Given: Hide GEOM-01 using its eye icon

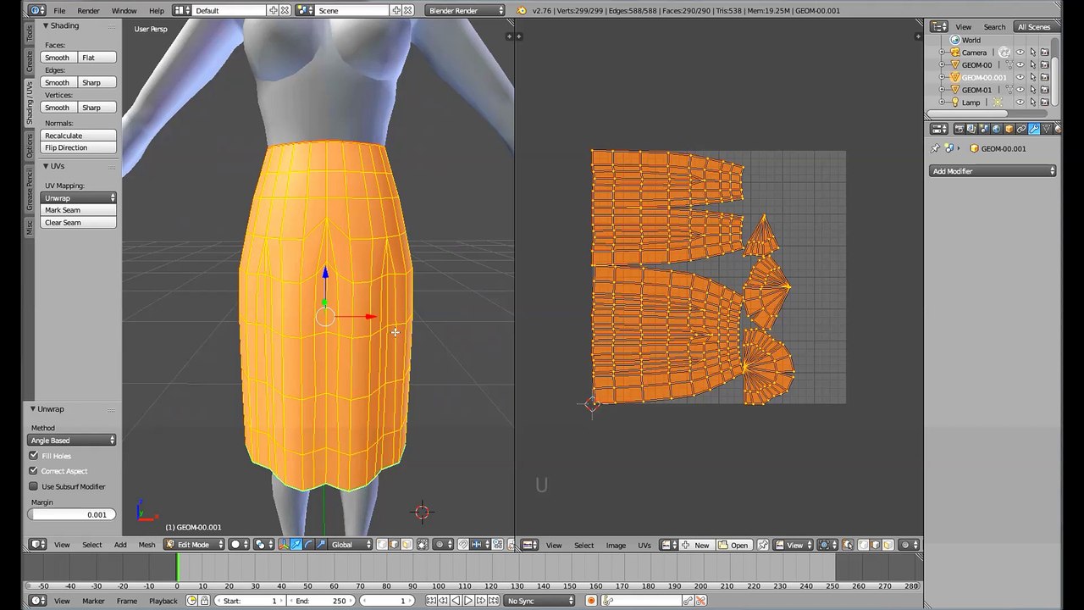Looking at the screenshot, I should tap(1020, 90).
